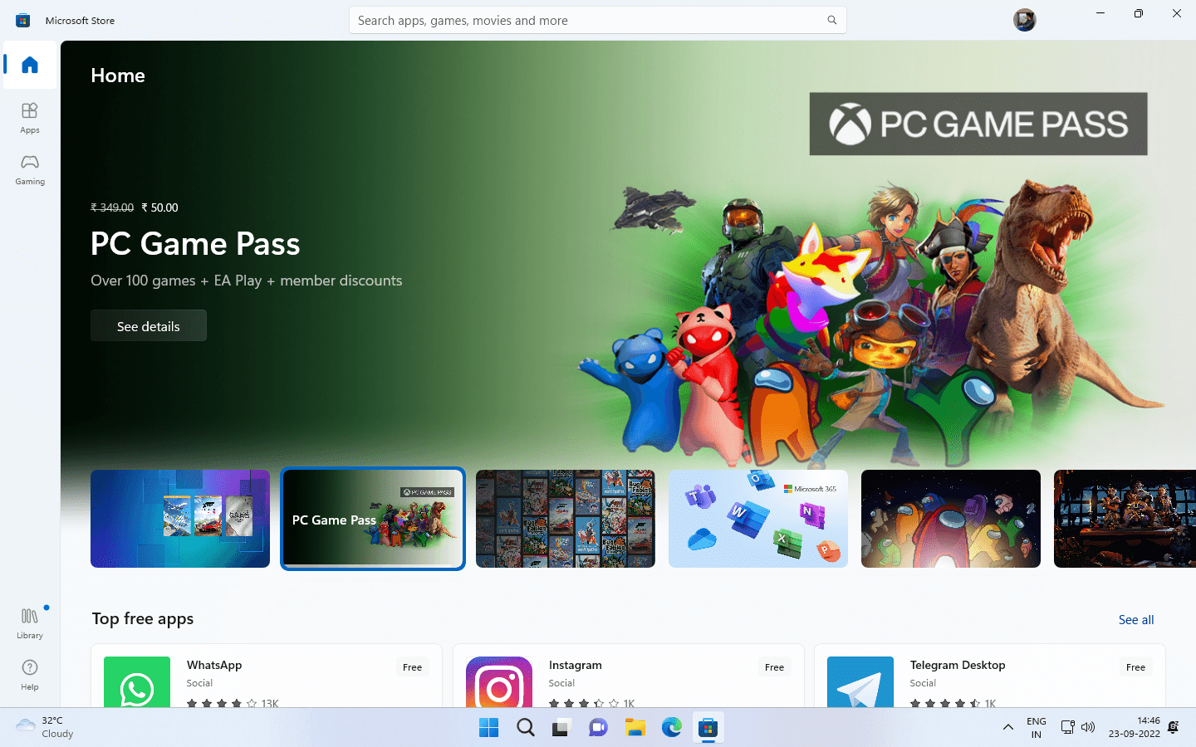The height and width of the screenshot is (747, 1196).
Task: Open the clock showing 14:46
Action: click(1135, 727)
